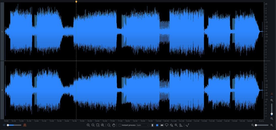Select the magic wand selection tool
This screenshot has height=130, width=276.
click(176, 125)
